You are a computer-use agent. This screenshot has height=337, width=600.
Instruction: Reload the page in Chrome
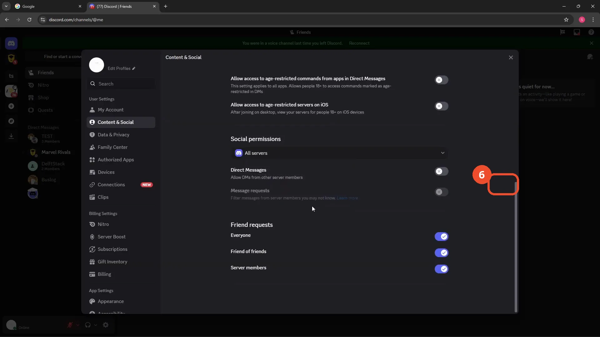(29, 20)
